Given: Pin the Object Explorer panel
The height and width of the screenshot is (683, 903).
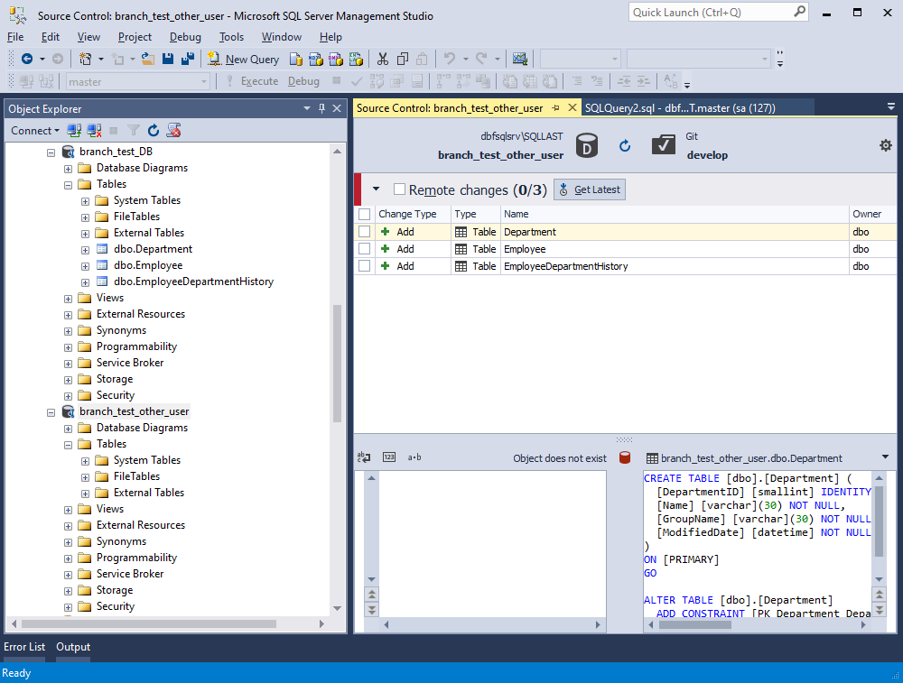Looking at the screenshot, I should pos(322,108).
